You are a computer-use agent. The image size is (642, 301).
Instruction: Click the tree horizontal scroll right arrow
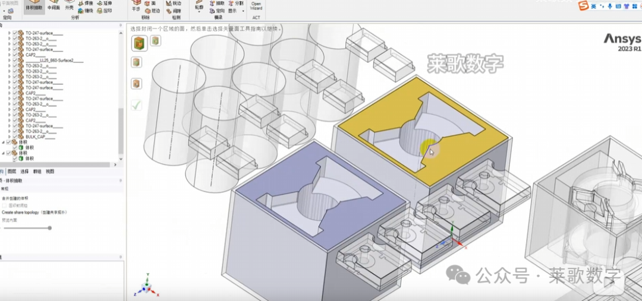tap(115, 165)
